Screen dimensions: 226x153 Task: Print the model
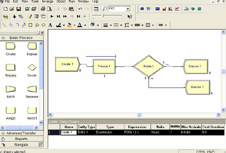click(x=43, y=9)
